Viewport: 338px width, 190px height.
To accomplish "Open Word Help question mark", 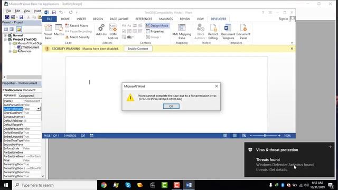I will pyautogui.click(x=263, y=13).
